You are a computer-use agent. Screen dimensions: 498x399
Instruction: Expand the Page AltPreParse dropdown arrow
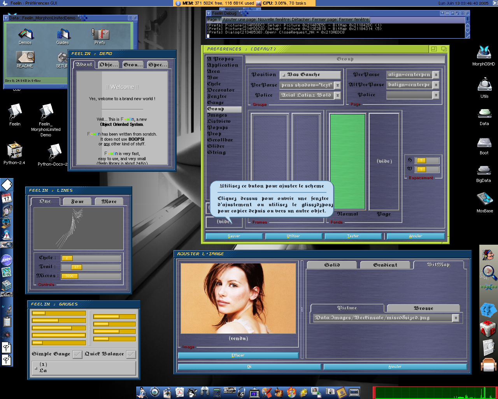point(436,85)
